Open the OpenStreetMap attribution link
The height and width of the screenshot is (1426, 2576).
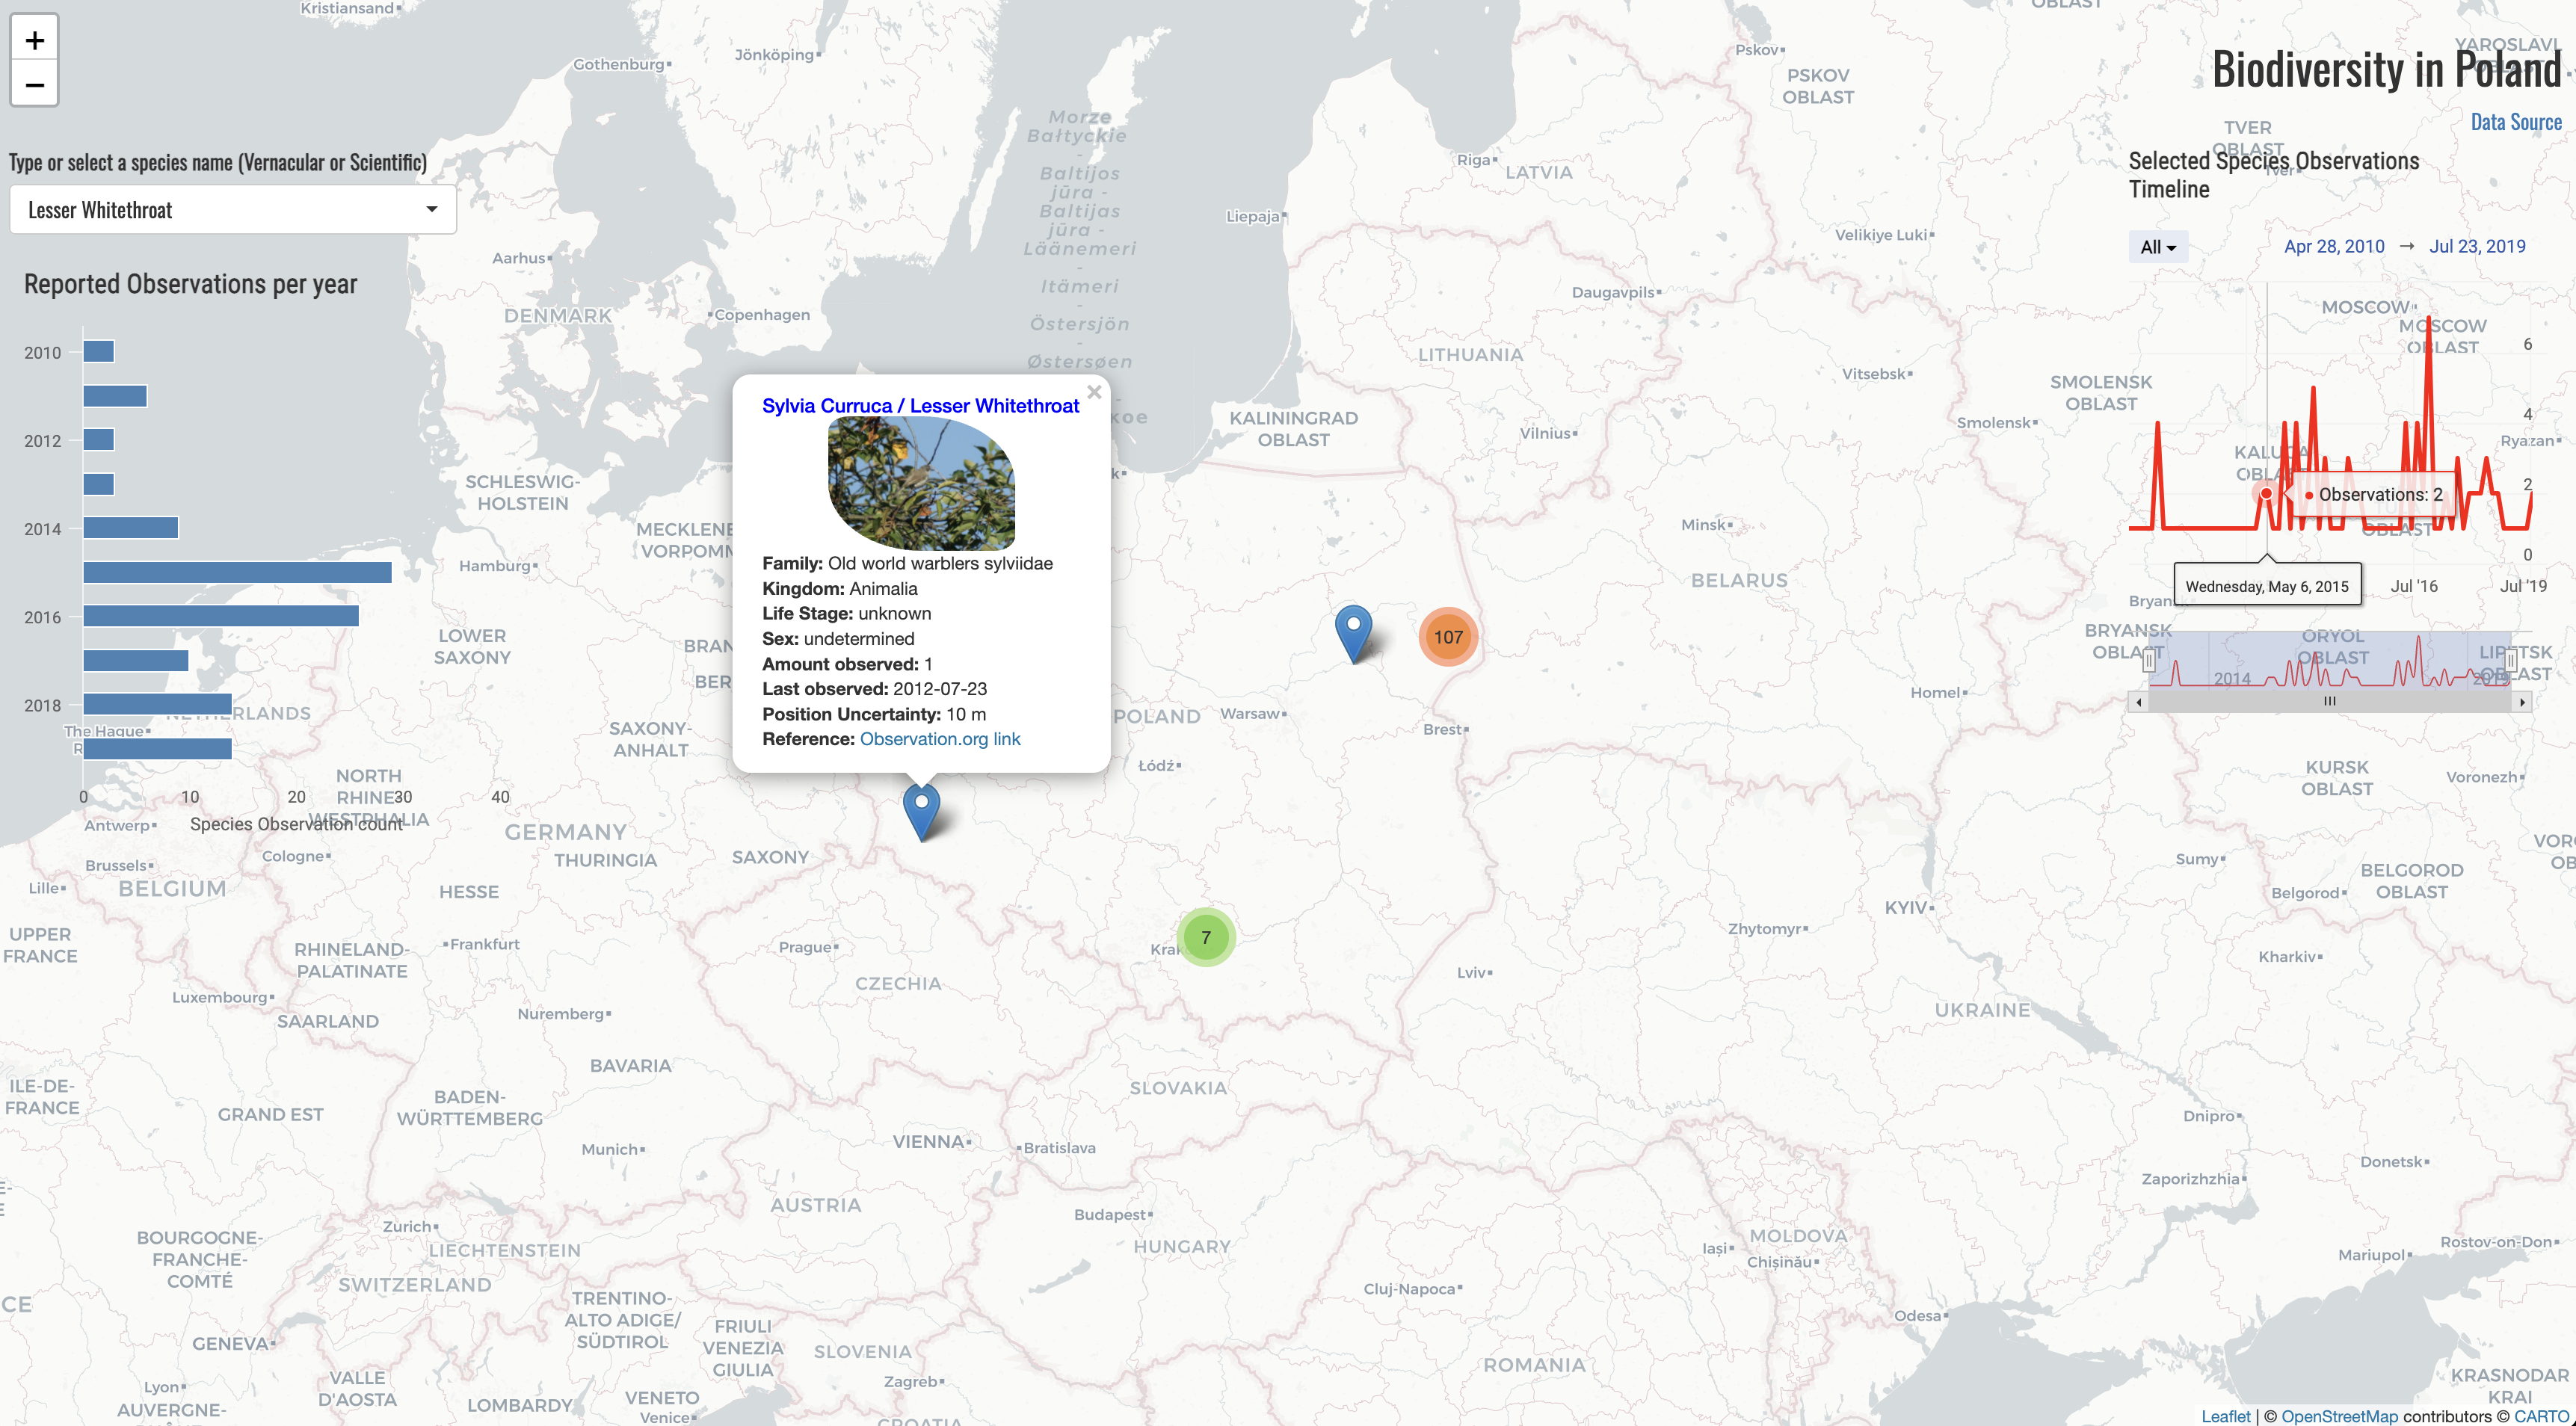click(2339, 1416)
